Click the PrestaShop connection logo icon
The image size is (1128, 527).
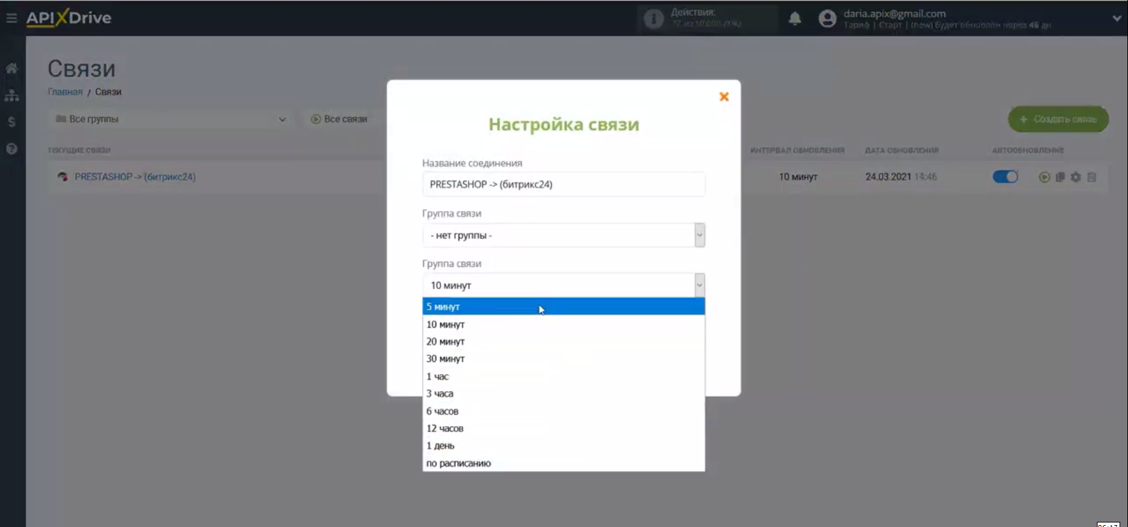point(63,177)
